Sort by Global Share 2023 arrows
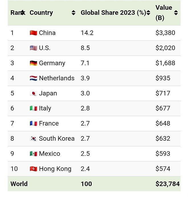This screenshot has width=188, height=197. pyautogui.click(x=148, y=13)
